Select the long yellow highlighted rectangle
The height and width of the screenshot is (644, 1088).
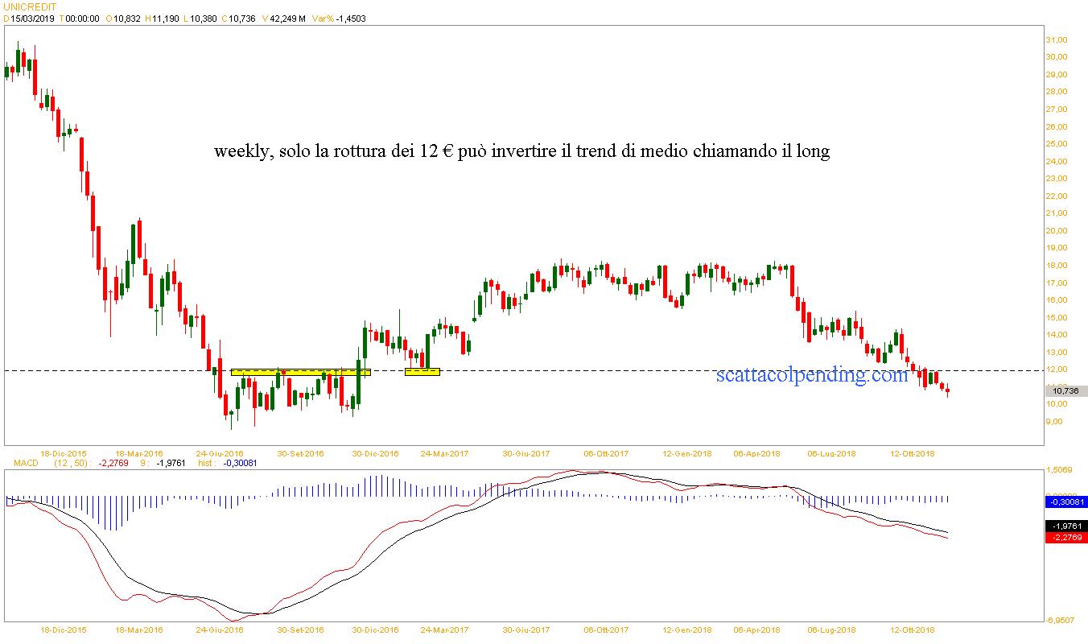(300, 373)
